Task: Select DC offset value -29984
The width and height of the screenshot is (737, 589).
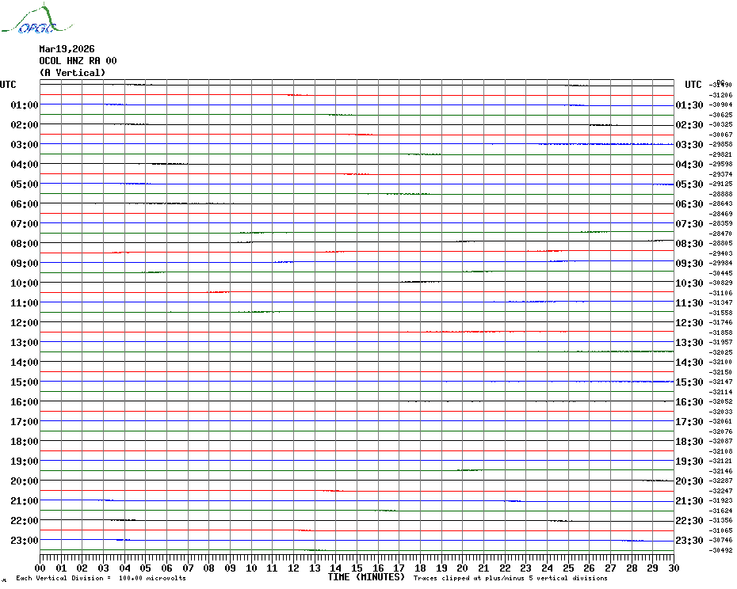Action: [720, 263]
